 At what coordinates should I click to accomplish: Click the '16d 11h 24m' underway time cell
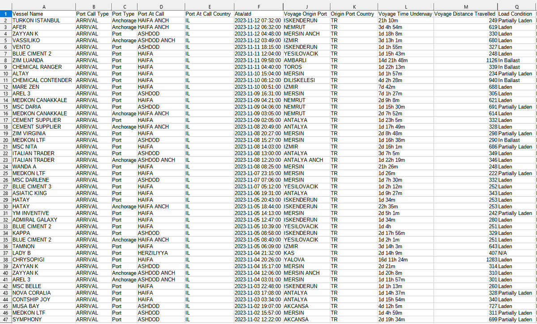[x=405, y=260]
